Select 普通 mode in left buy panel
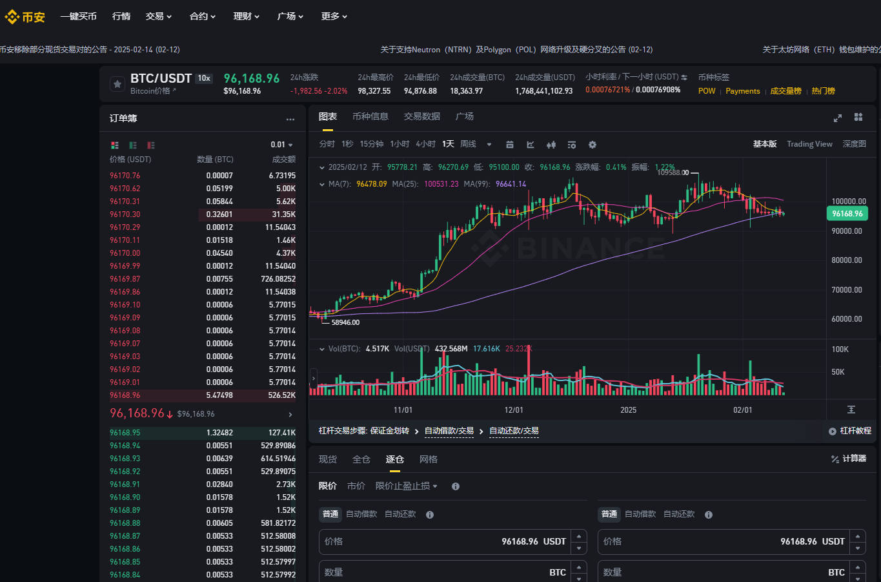 point(330,514)
